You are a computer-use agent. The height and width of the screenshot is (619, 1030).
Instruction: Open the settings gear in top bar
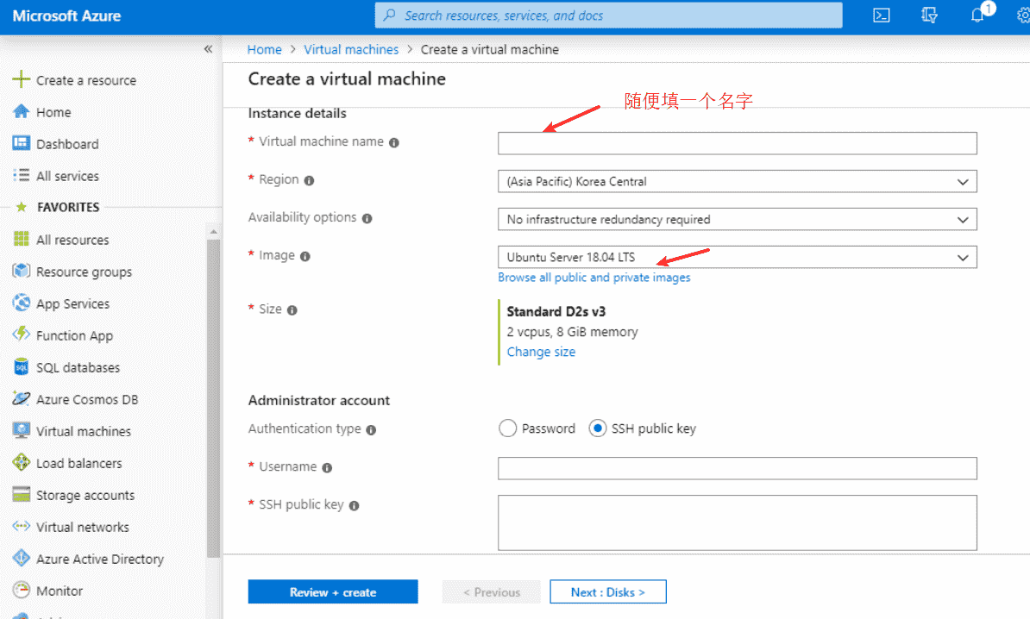coord(1023,16)
